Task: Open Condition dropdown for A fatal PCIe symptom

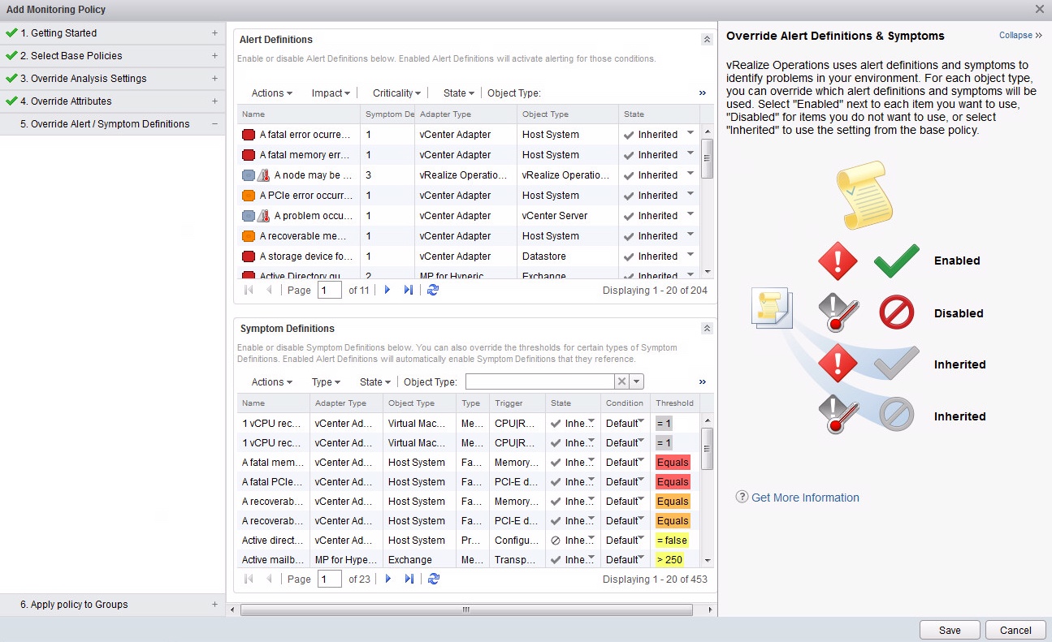Action: point(642,480)
